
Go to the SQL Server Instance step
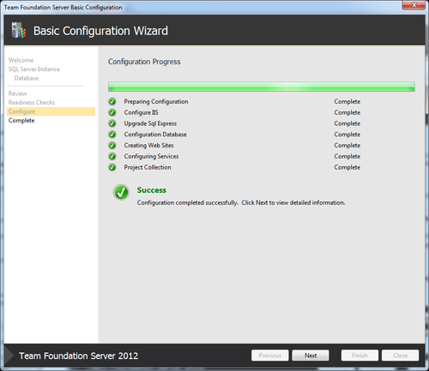tap(34, 69)
